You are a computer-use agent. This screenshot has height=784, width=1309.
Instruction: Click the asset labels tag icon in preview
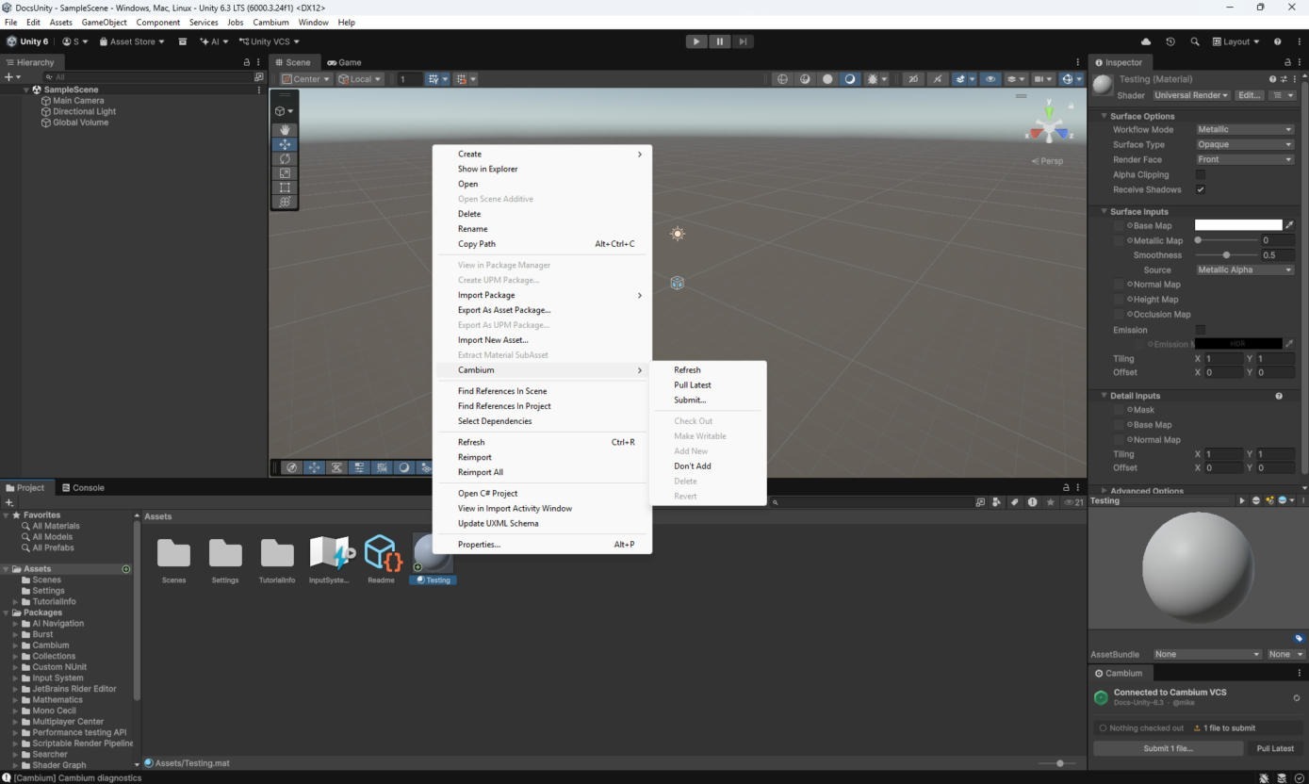[x=1299, y=638]
